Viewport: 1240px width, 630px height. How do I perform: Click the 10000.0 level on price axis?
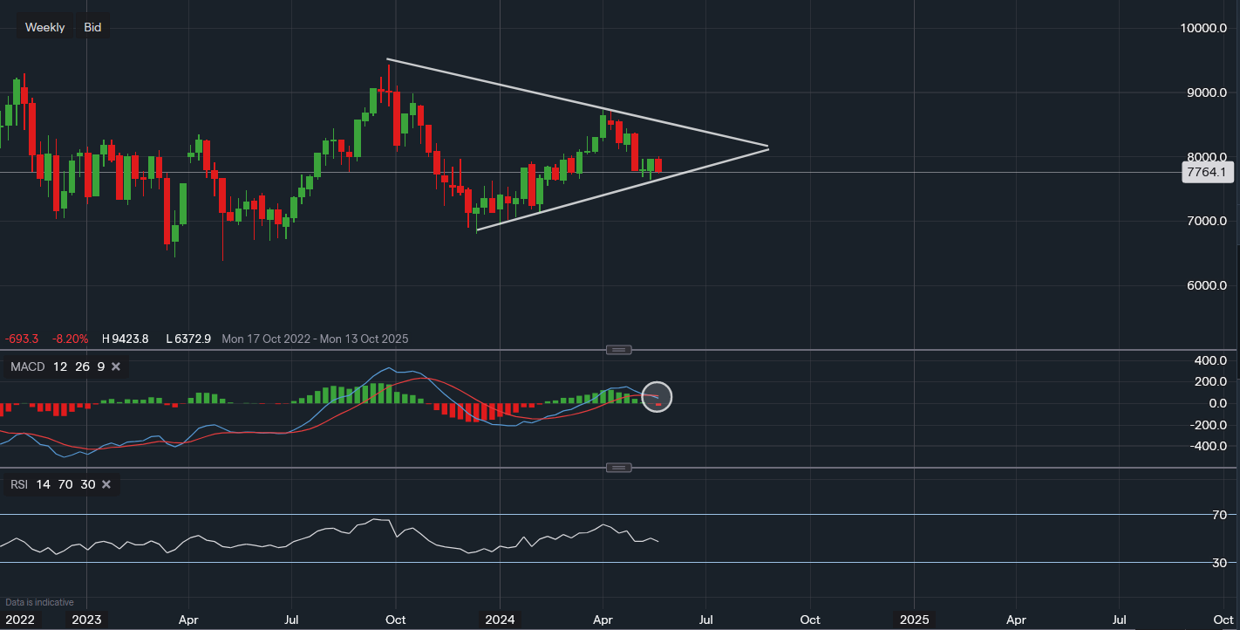[1203, 28]
